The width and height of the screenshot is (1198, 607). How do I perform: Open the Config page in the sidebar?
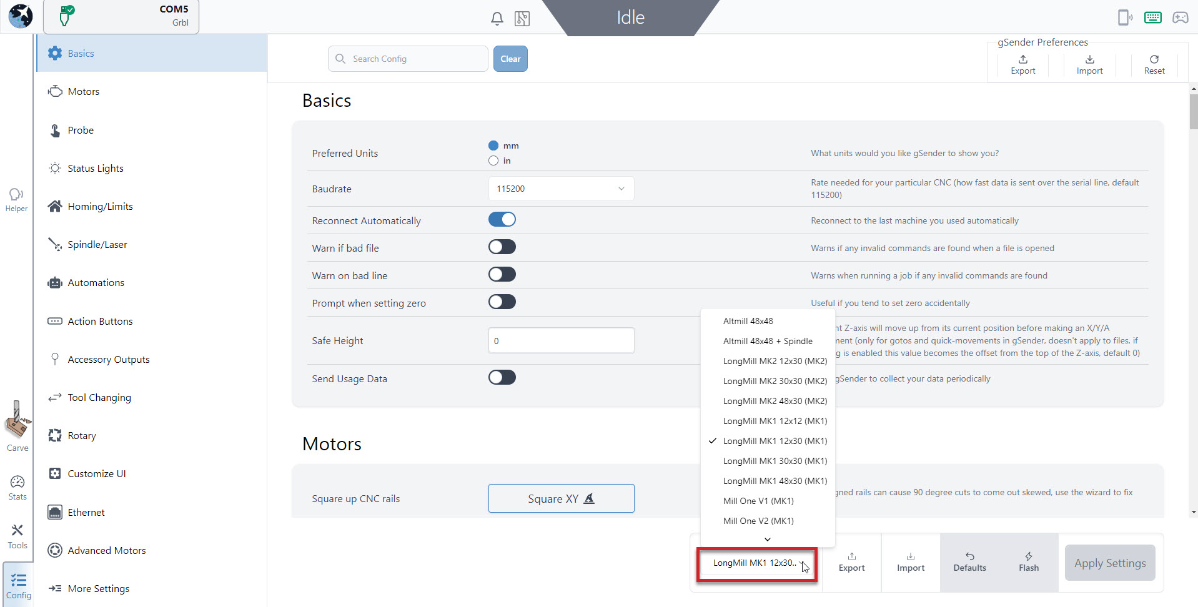[x=19, y=586]
